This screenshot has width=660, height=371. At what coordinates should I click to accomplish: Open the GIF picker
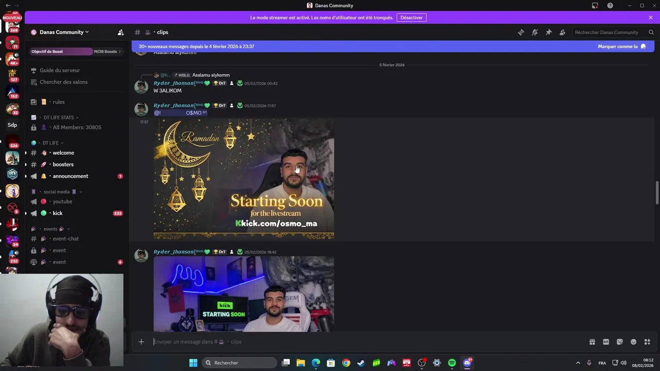(606, 342)
